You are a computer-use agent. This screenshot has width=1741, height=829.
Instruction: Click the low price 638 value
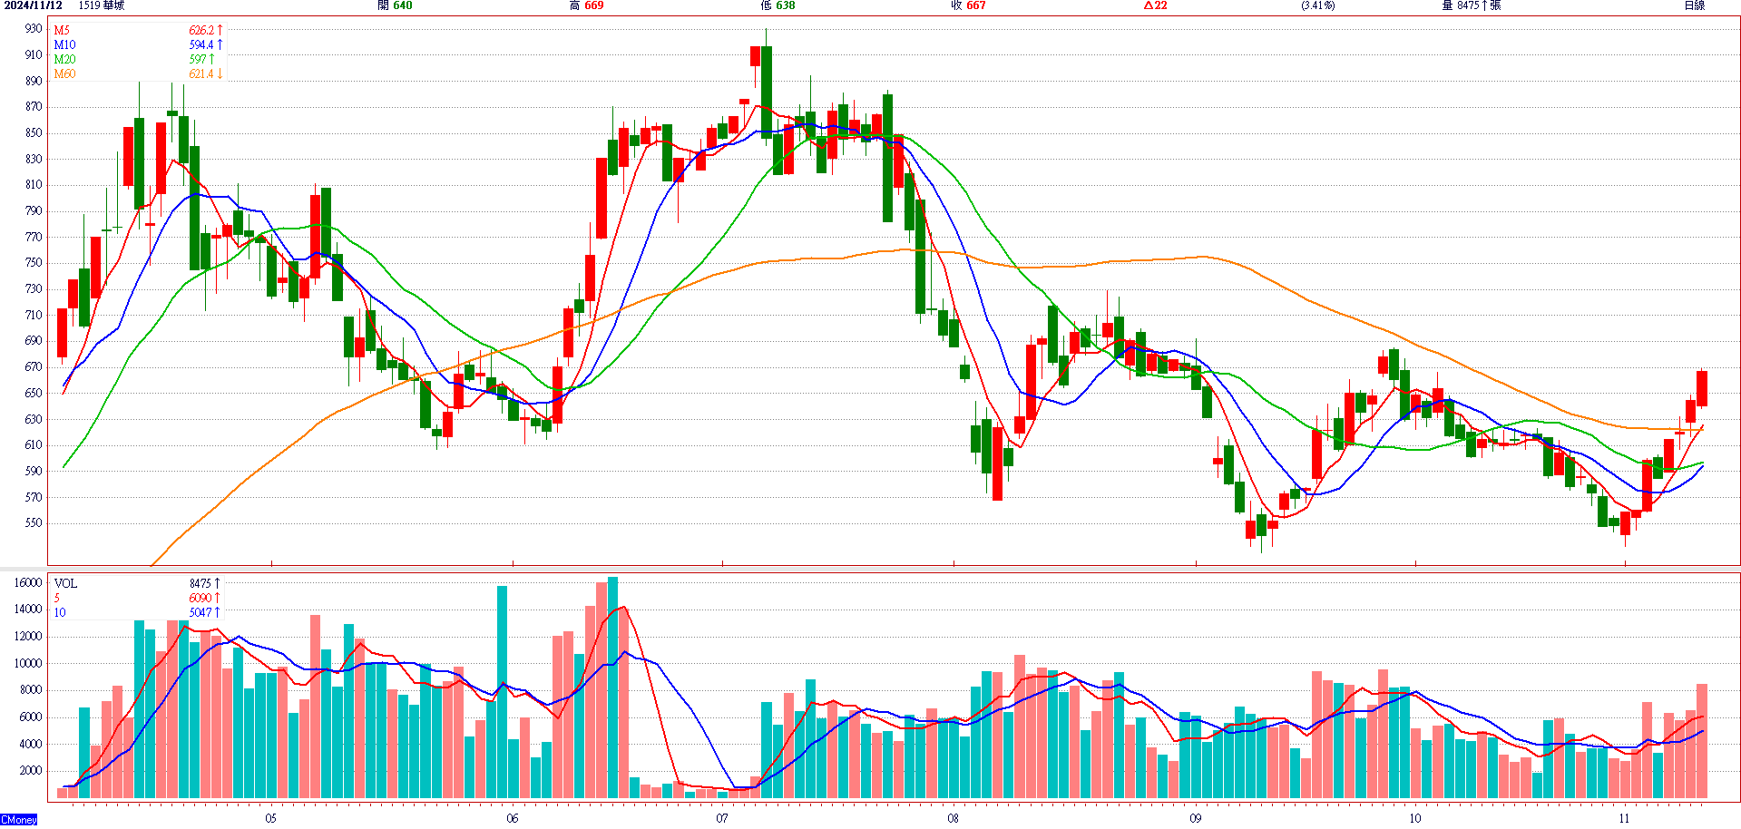[785, 5]
